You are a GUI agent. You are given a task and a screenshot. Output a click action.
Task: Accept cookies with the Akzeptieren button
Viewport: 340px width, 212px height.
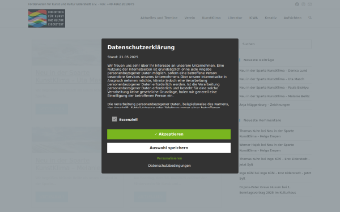coord(169,134)
